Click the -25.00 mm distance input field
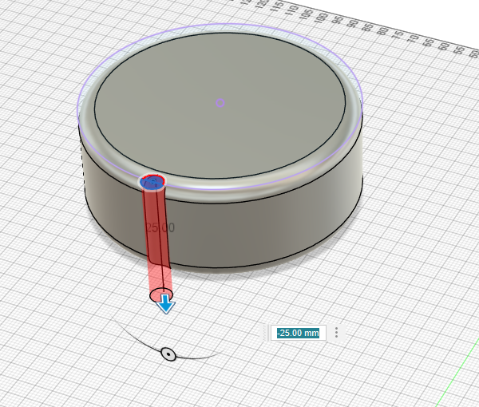The image size is (479, 407). coord(298,333)
